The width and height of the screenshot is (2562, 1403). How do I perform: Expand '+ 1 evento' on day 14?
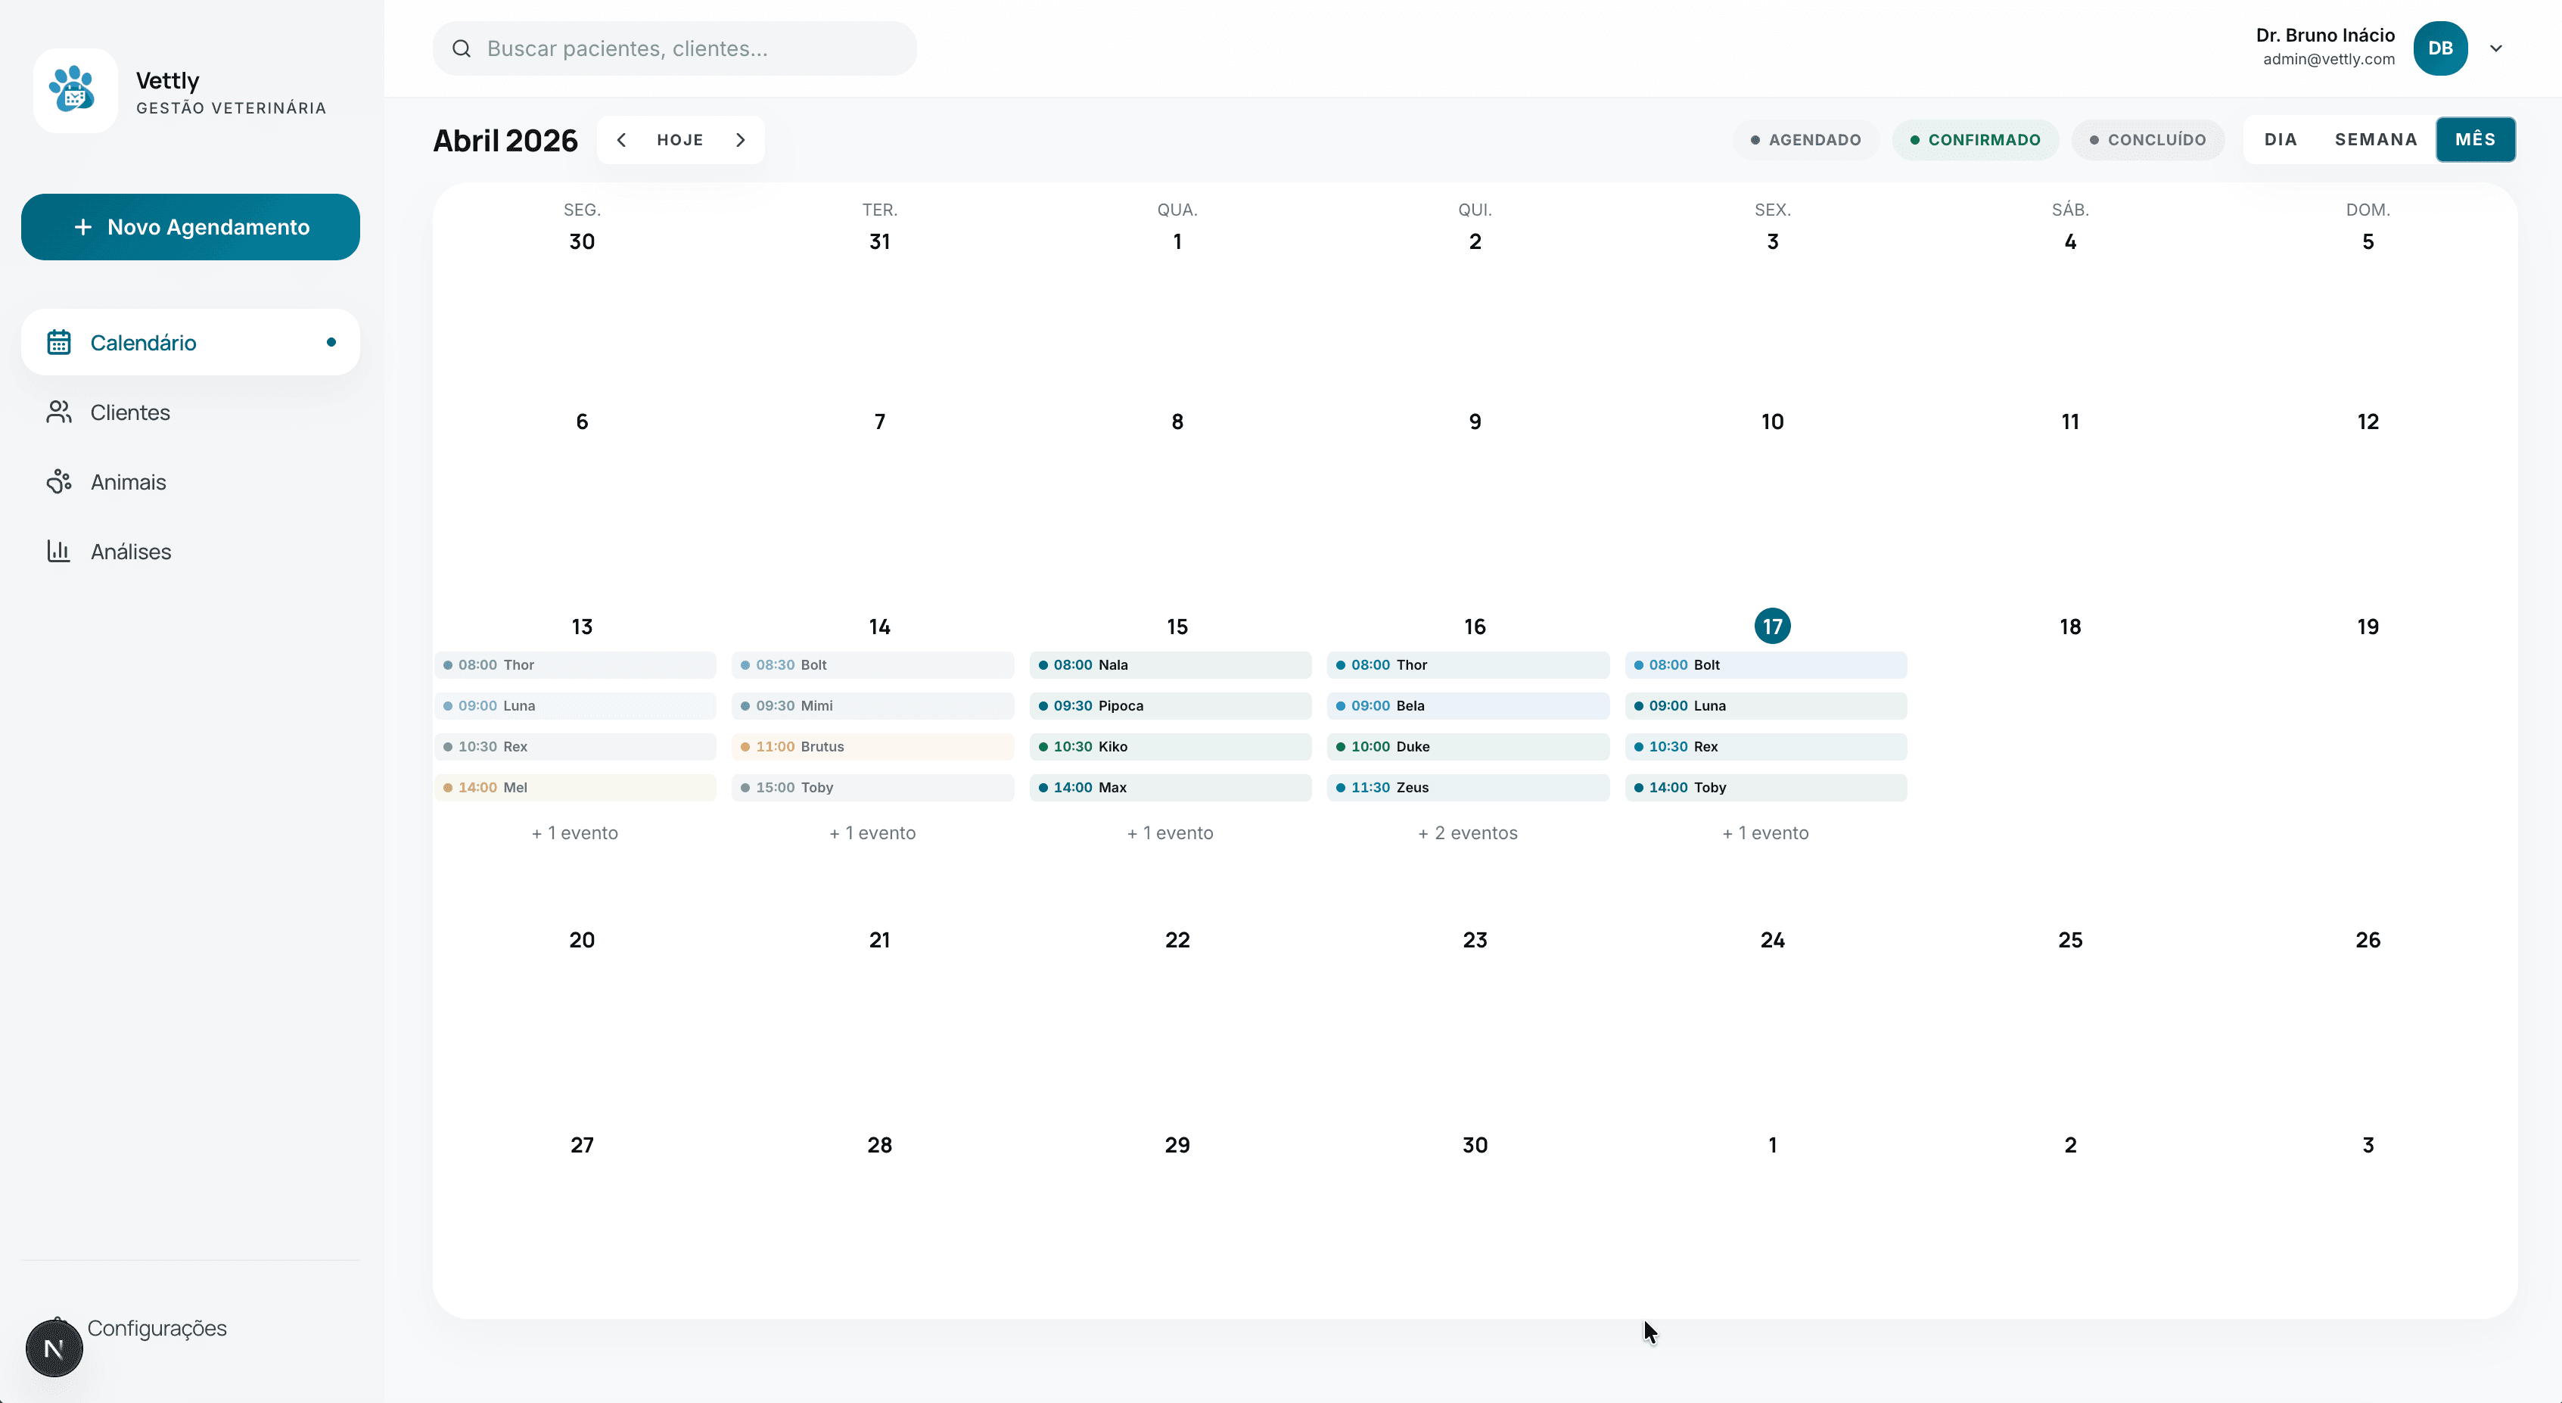pyautogui.click(x=872, y=833)
